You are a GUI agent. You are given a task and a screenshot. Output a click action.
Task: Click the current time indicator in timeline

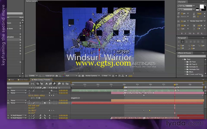point(175,85)
